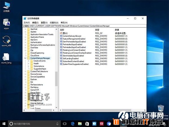Screen dimensions: 169x127
Task: Select the (默认) string value icon
Action: coord(61,33)
